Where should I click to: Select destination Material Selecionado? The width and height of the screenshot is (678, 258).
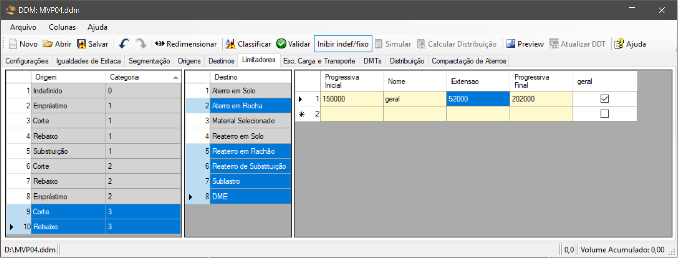[x=250, y=121]
